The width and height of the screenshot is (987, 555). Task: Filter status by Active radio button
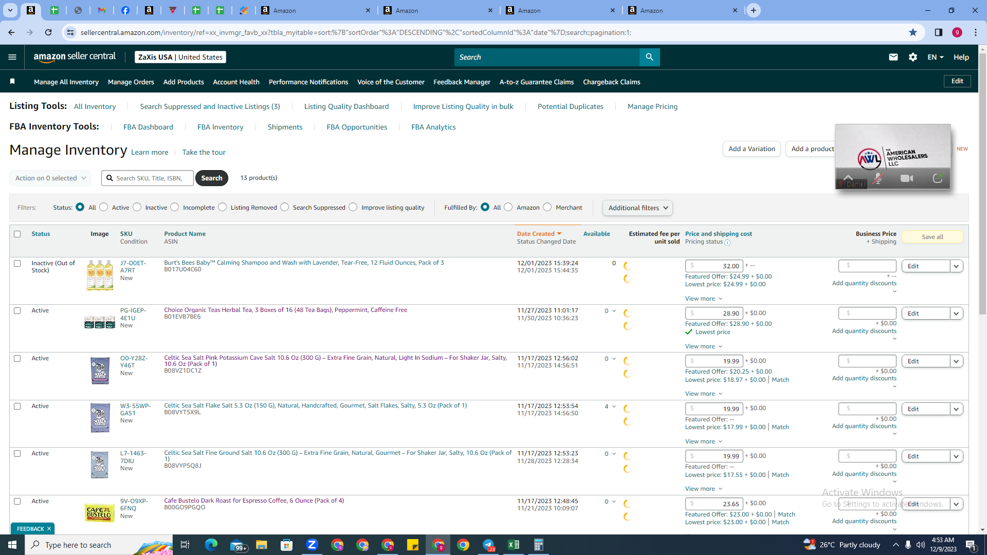pyautogui.click(x=104, y=207)
